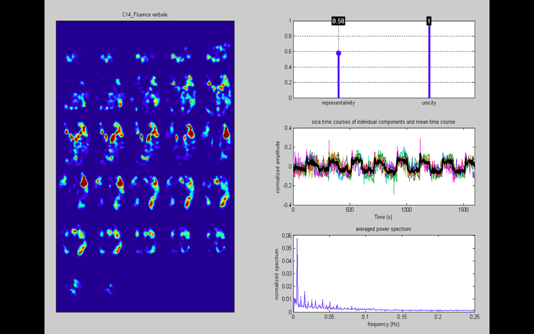This screenshot has height=334, width=534.
Task: Click the normalized spectrum y-axis label
Action: click(276, 274)
